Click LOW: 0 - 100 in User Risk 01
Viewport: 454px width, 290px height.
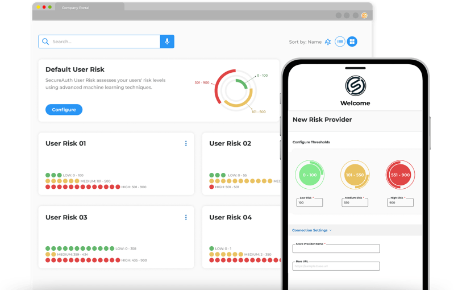[73, 175]
